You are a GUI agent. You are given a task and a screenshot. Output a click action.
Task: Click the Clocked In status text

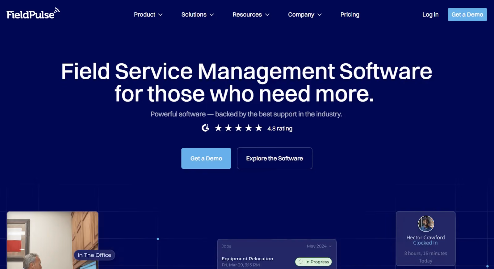click(425, 243)
